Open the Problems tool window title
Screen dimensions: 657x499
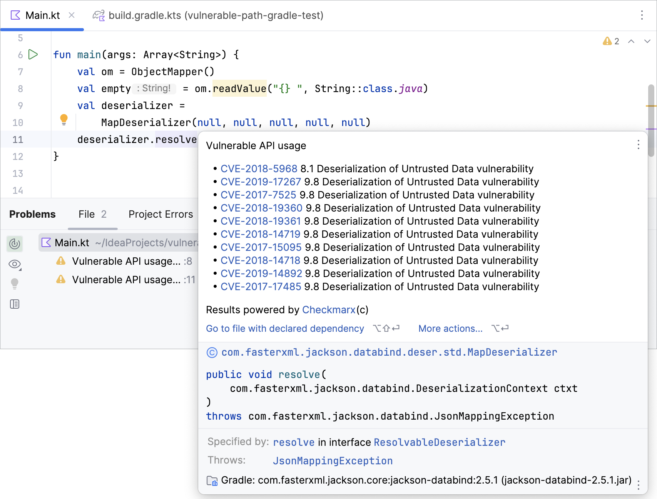32,214
